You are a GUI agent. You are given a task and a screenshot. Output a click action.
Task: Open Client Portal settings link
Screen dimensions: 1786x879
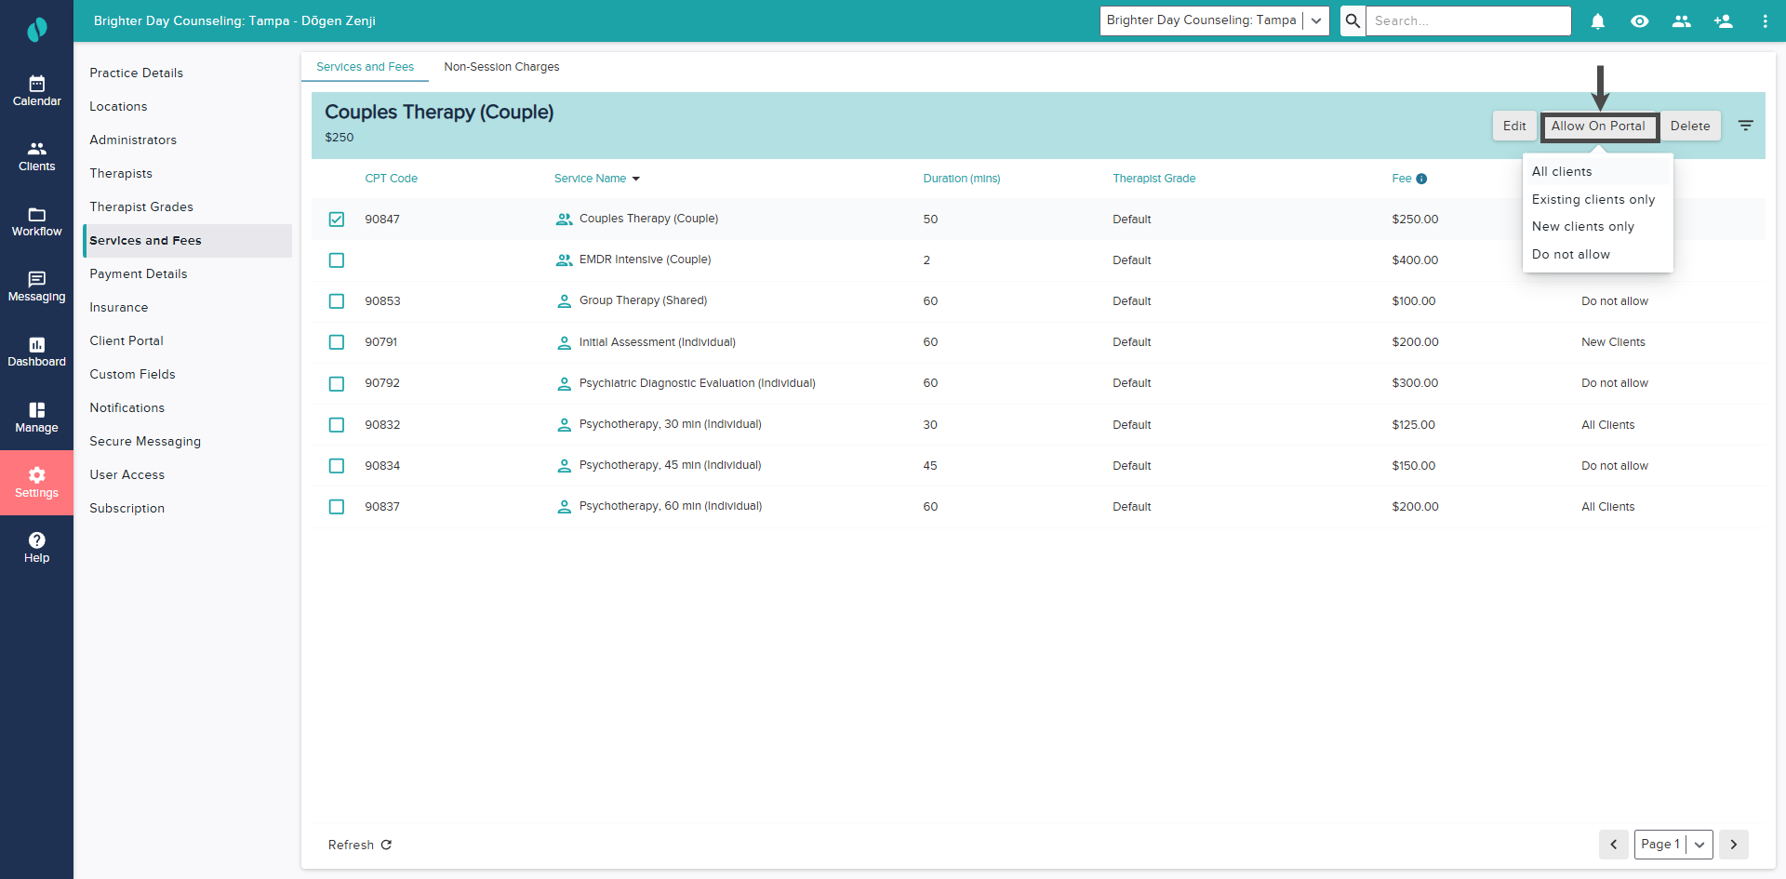[x=127, y=340]
